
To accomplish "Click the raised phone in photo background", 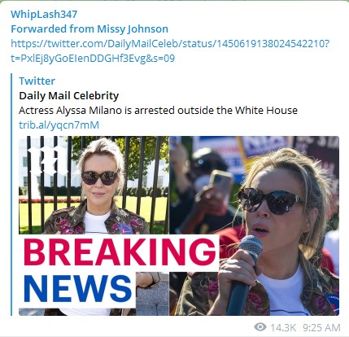I will [x=221, y=185].
